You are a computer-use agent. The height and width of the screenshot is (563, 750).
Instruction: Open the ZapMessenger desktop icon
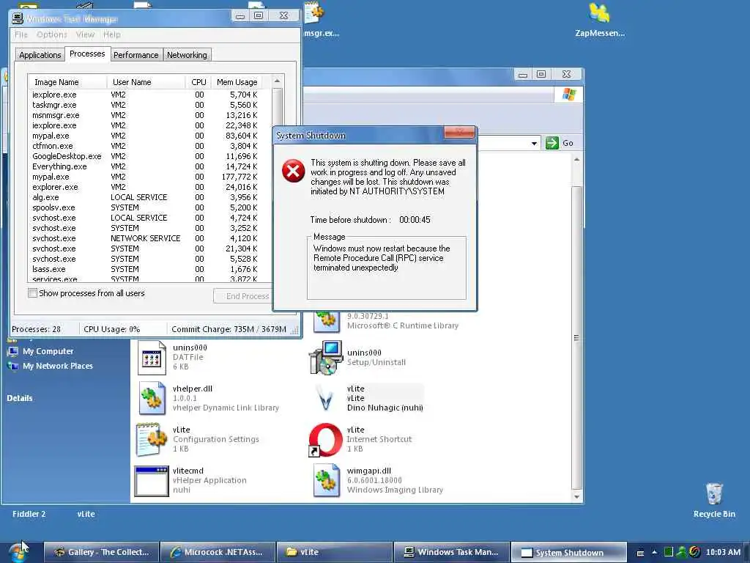click(x=599, y=13)
